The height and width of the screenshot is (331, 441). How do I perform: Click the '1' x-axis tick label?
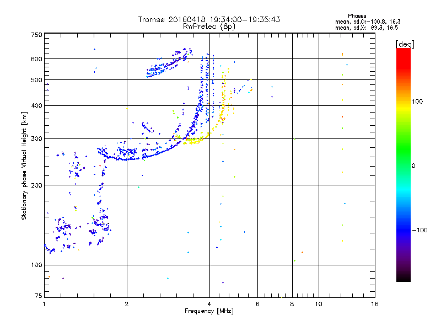[x=44, y=304]
